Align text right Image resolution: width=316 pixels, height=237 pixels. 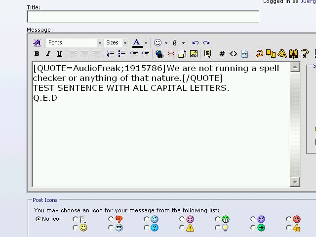(96, 54)
